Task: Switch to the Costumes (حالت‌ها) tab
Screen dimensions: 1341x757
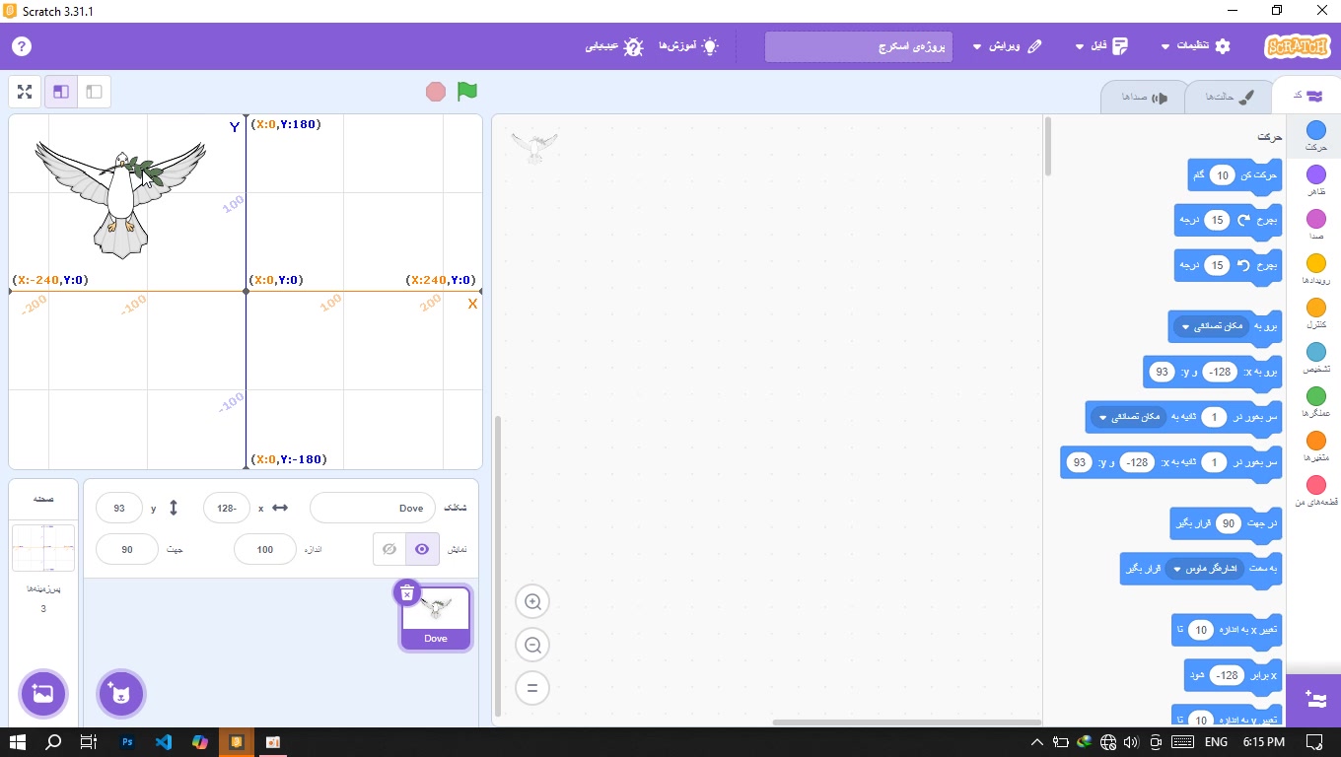Action: (x=1229, y=97)
